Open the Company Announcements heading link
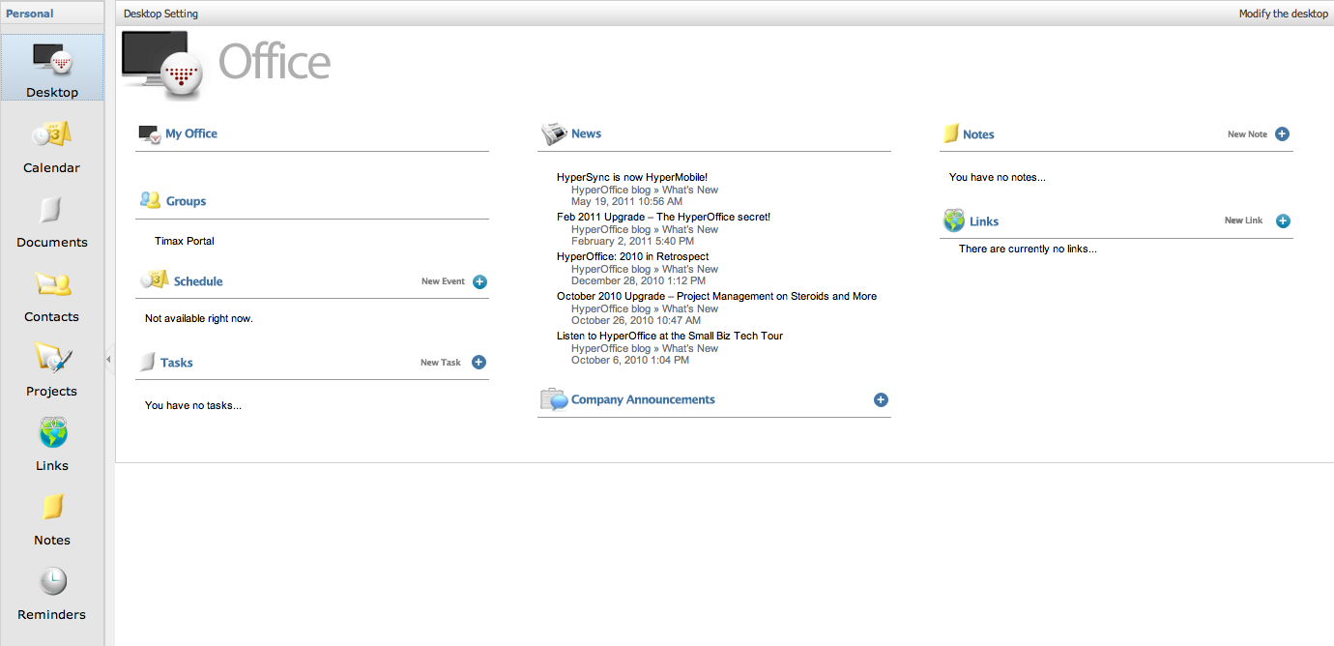This screenshot has height=646, width=1334. [643, 399]
